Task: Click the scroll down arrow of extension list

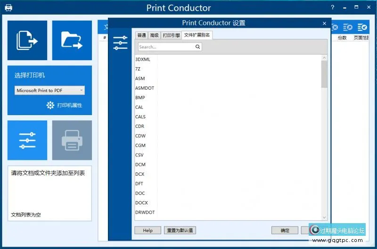Action: point(324,217)
